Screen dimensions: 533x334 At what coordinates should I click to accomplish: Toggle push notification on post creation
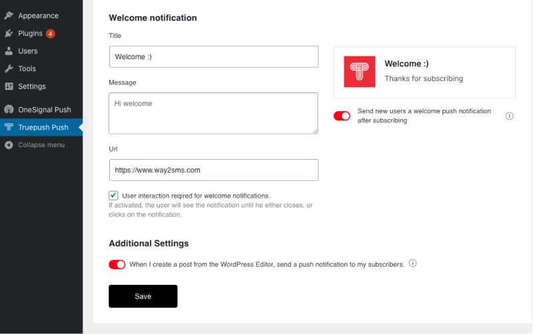click(117, 264)
